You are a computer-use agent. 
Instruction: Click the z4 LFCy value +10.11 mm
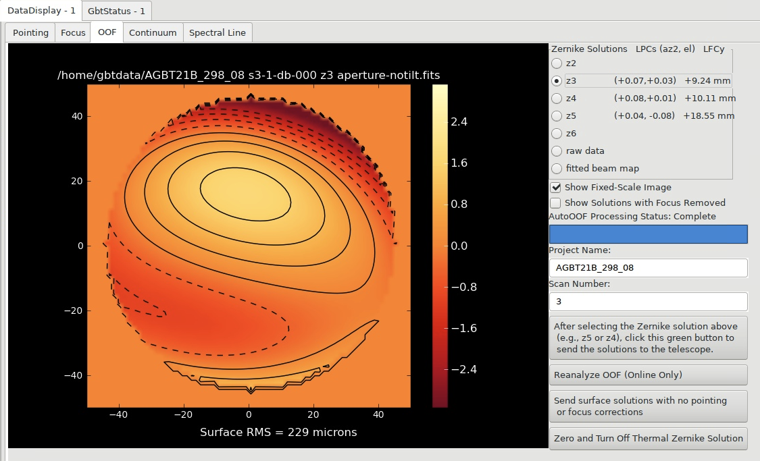(x=710, y=99)
